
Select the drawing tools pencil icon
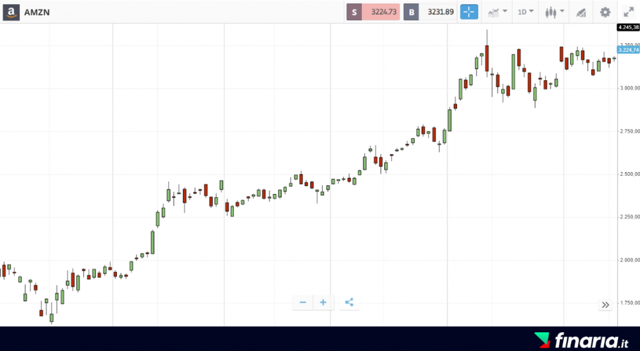[581, 13]
